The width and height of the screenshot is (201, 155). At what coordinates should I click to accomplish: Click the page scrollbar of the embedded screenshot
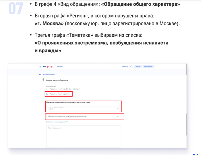pos(186,105)
